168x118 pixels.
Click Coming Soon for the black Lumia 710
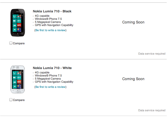tap(133, 22)
